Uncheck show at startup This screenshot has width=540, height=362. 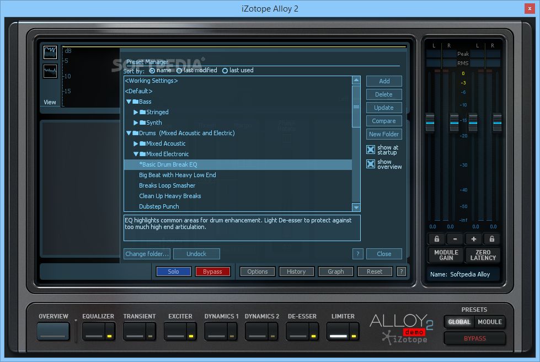(x=371, y=150)
